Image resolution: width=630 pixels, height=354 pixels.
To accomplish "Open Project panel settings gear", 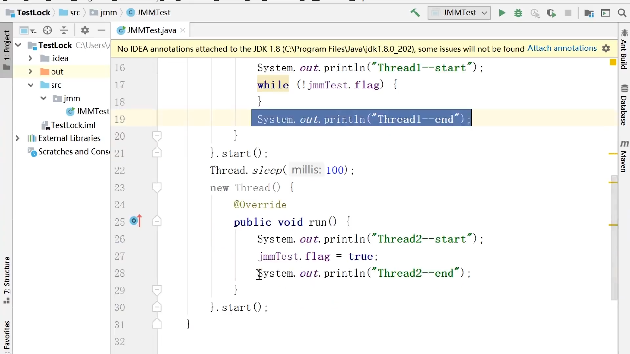I will point(85,30).
